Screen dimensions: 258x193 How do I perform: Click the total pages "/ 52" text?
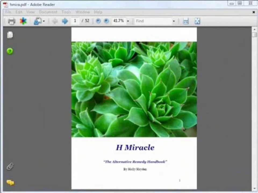85,21
